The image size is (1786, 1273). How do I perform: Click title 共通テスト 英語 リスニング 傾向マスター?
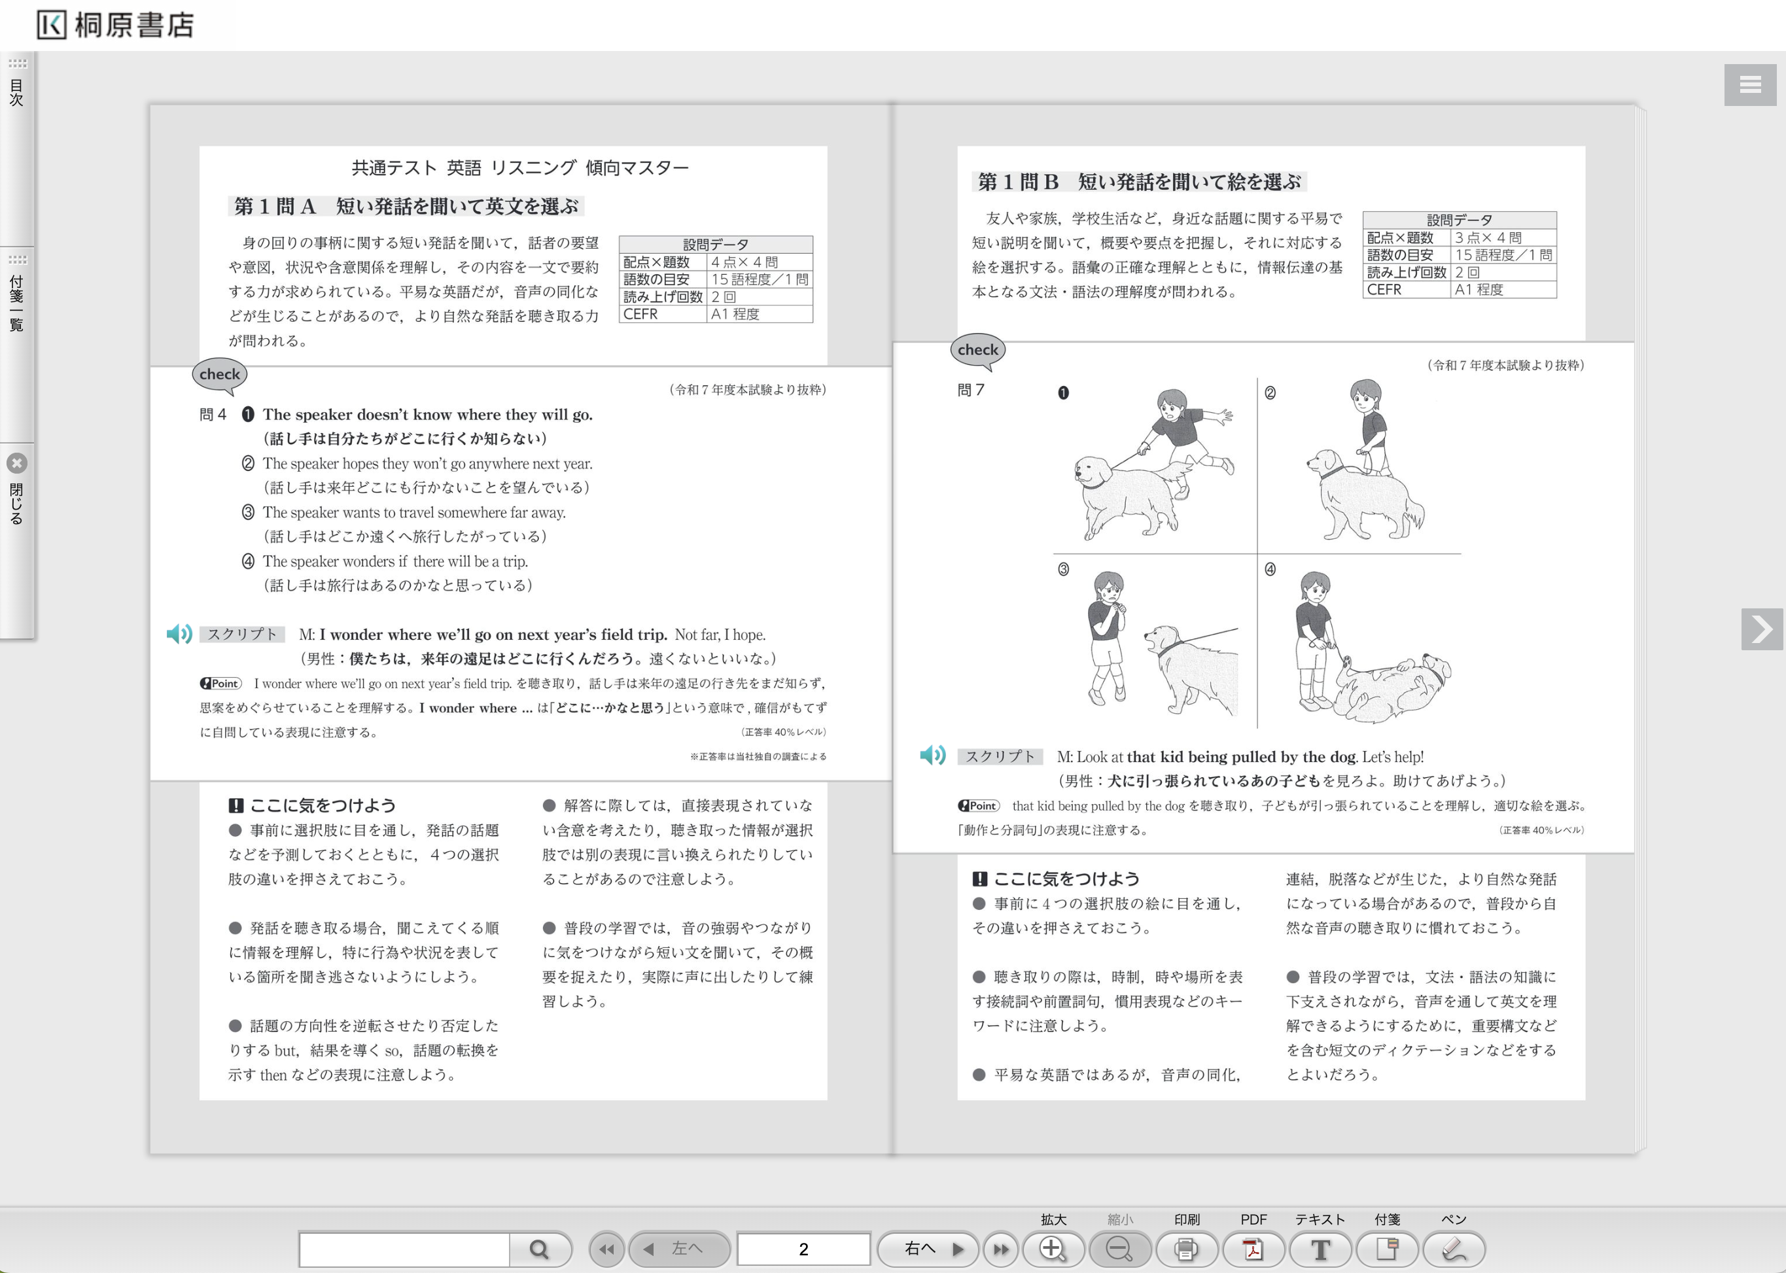520,167
